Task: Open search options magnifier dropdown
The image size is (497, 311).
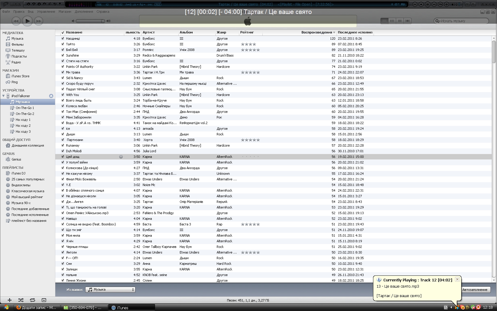Action: point(438,21)
